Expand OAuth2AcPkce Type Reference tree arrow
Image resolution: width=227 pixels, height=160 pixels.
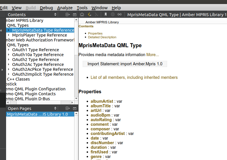9,69
